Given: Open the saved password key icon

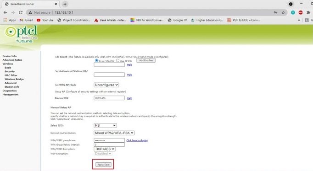Looking at the screenshot, I should point(275,12).
